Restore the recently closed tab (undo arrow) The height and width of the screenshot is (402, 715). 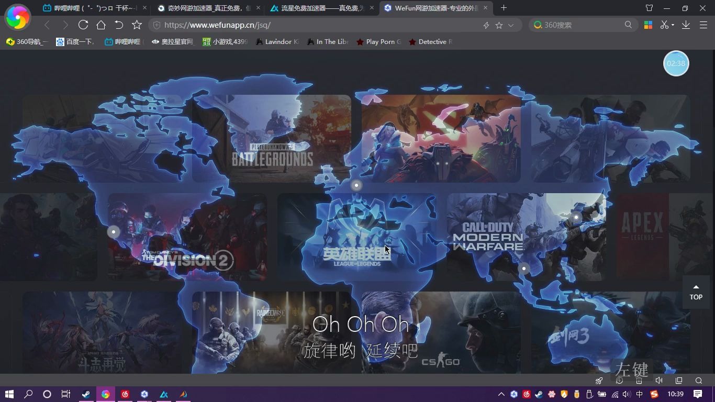click(x=119, y=25)
